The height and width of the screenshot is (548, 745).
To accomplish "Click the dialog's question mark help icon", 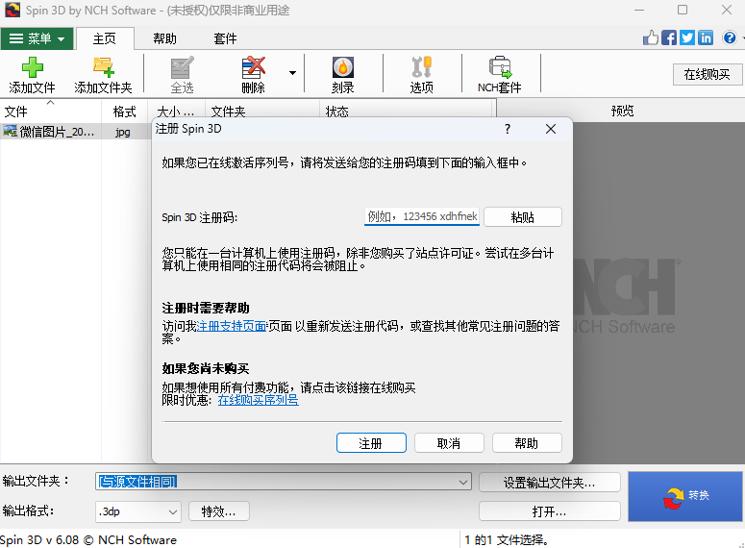I will pyautogui.click(x=508, y=129).
